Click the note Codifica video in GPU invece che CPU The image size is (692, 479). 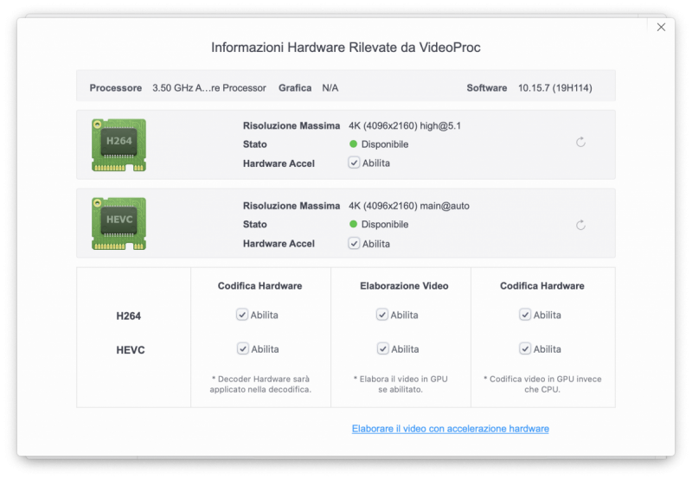542,384
